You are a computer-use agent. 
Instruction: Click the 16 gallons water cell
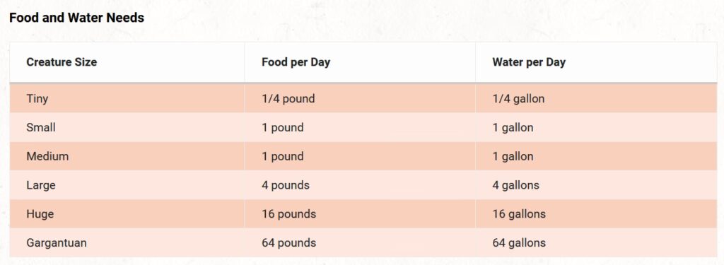pyautogui.click(x=596, y=213)
